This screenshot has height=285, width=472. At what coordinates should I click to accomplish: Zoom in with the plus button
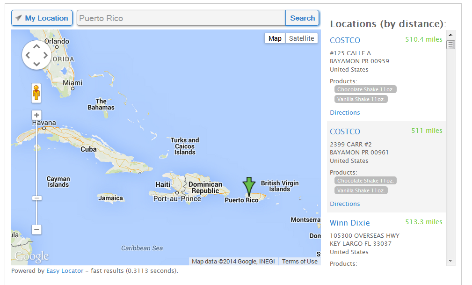[x=36, y=115]
